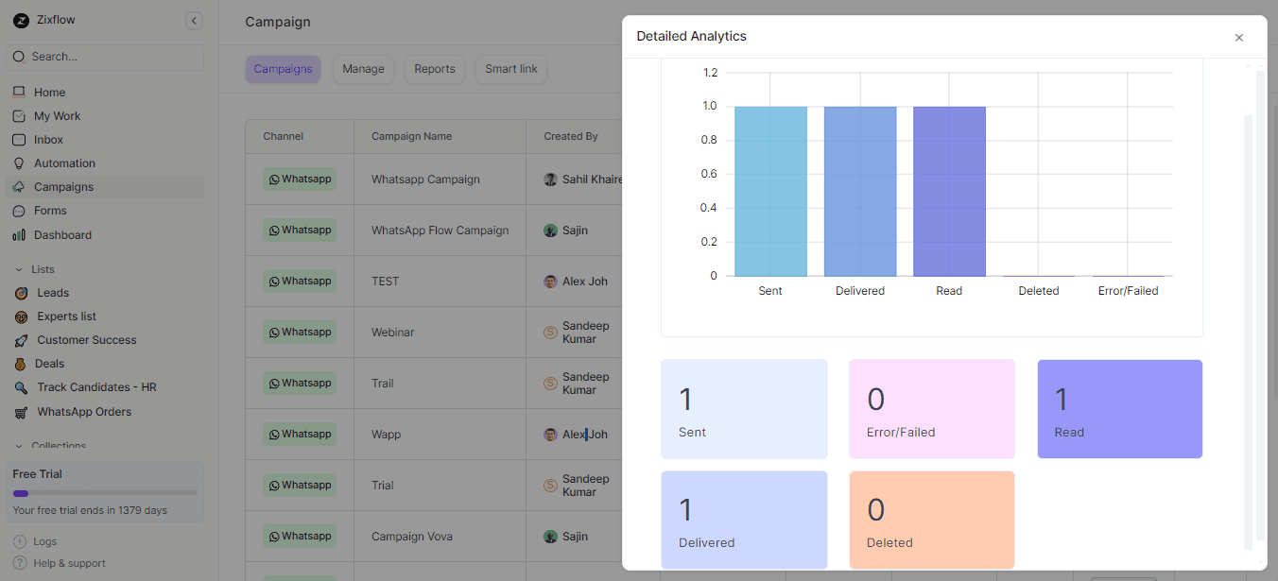Click the free trial progress bar
The height and width of the screenshot is (581, 1278).
(x=104, y=492)
